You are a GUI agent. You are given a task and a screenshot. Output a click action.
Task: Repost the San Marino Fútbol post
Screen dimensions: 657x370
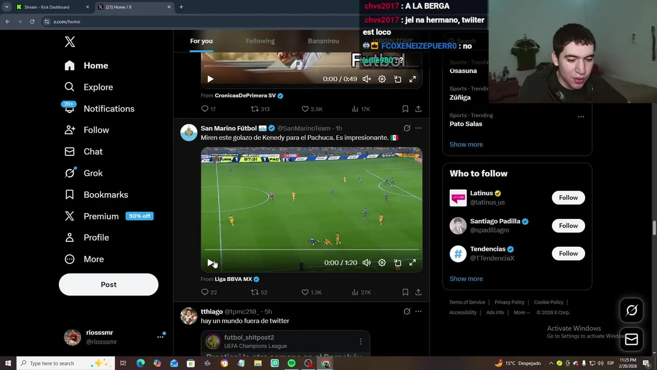(x=259, y=292)
